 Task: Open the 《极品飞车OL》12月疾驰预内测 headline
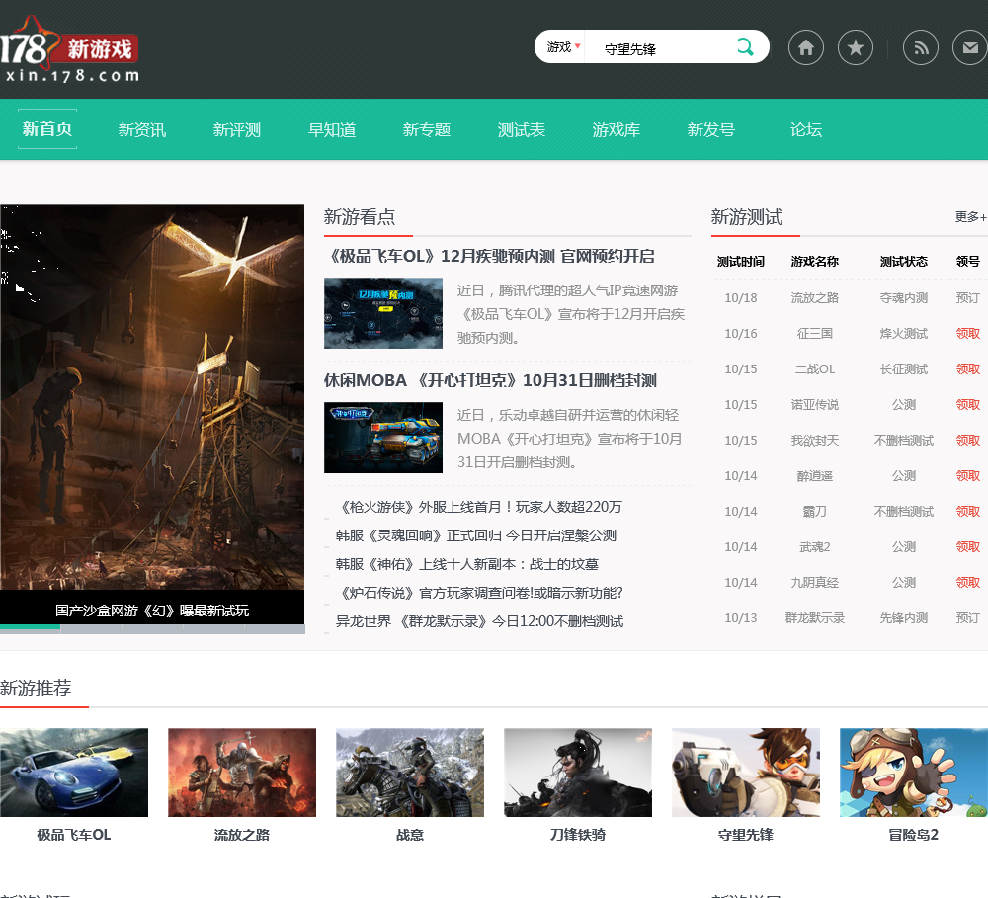[492, 257]
